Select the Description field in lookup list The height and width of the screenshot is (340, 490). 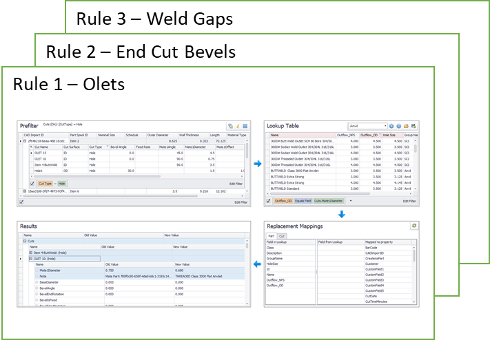[x=290, y=253]
